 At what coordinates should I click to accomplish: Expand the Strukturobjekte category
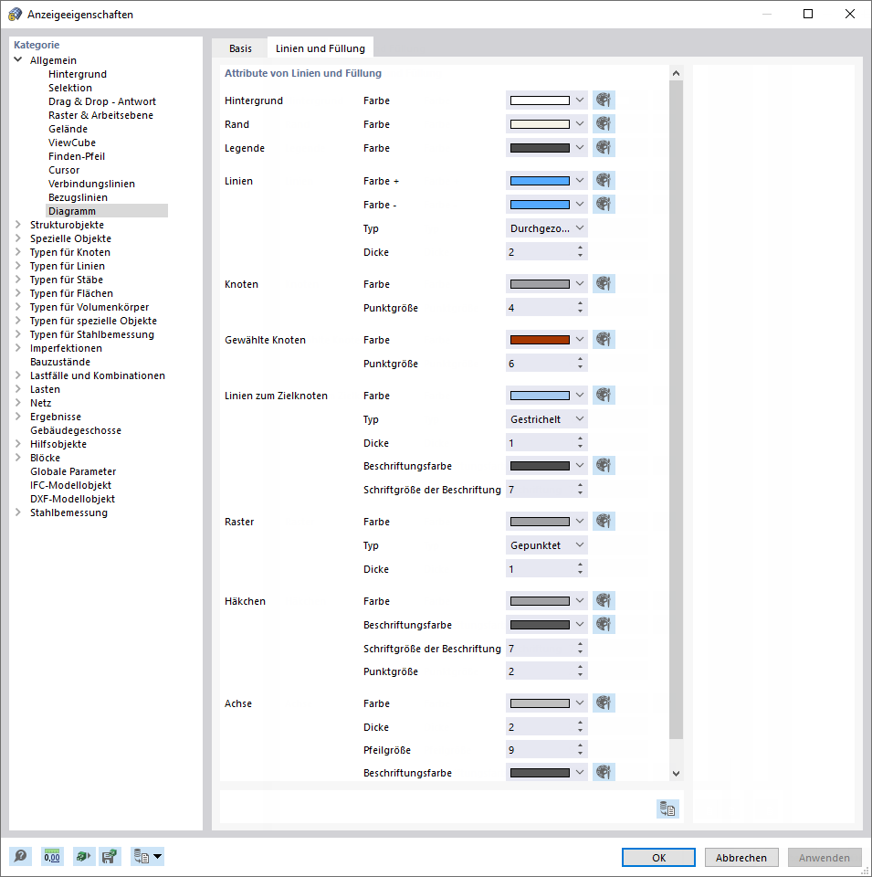click(x=18, y=225)
